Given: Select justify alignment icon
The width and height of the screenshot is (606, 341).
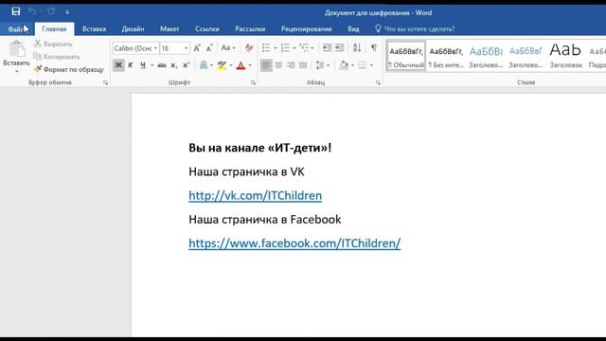Looking at the screenshot, I should tap(303, 65).
